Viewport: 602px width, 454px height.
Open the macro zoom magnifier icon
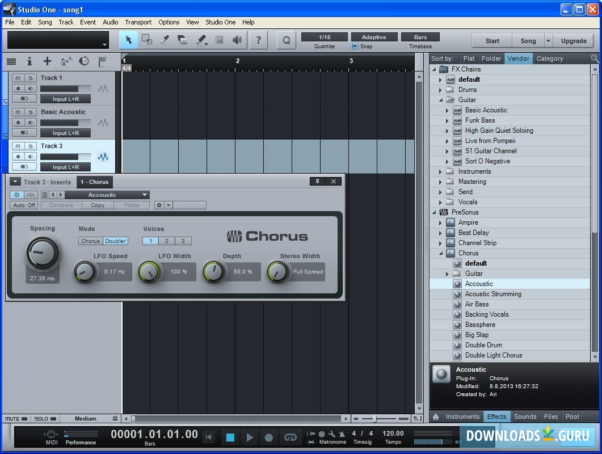point(287,40)
